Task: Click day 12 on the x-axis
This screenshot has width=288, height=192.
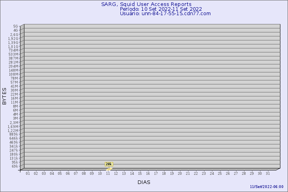Action: (116, 174)
